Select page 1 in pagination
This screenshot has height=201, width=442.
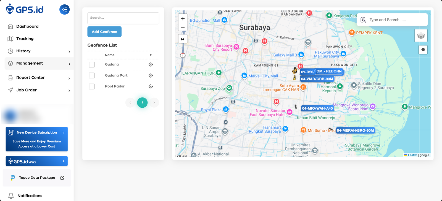(x=142, y=103)
